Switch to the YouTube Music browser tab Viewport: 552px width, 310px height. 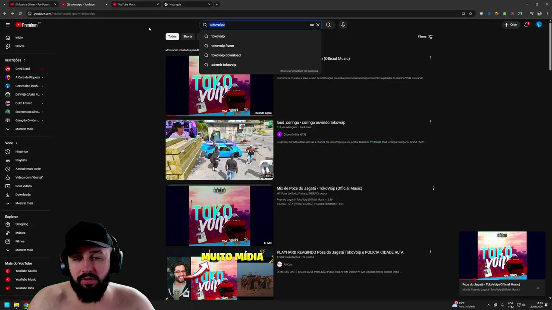(136, 4)
